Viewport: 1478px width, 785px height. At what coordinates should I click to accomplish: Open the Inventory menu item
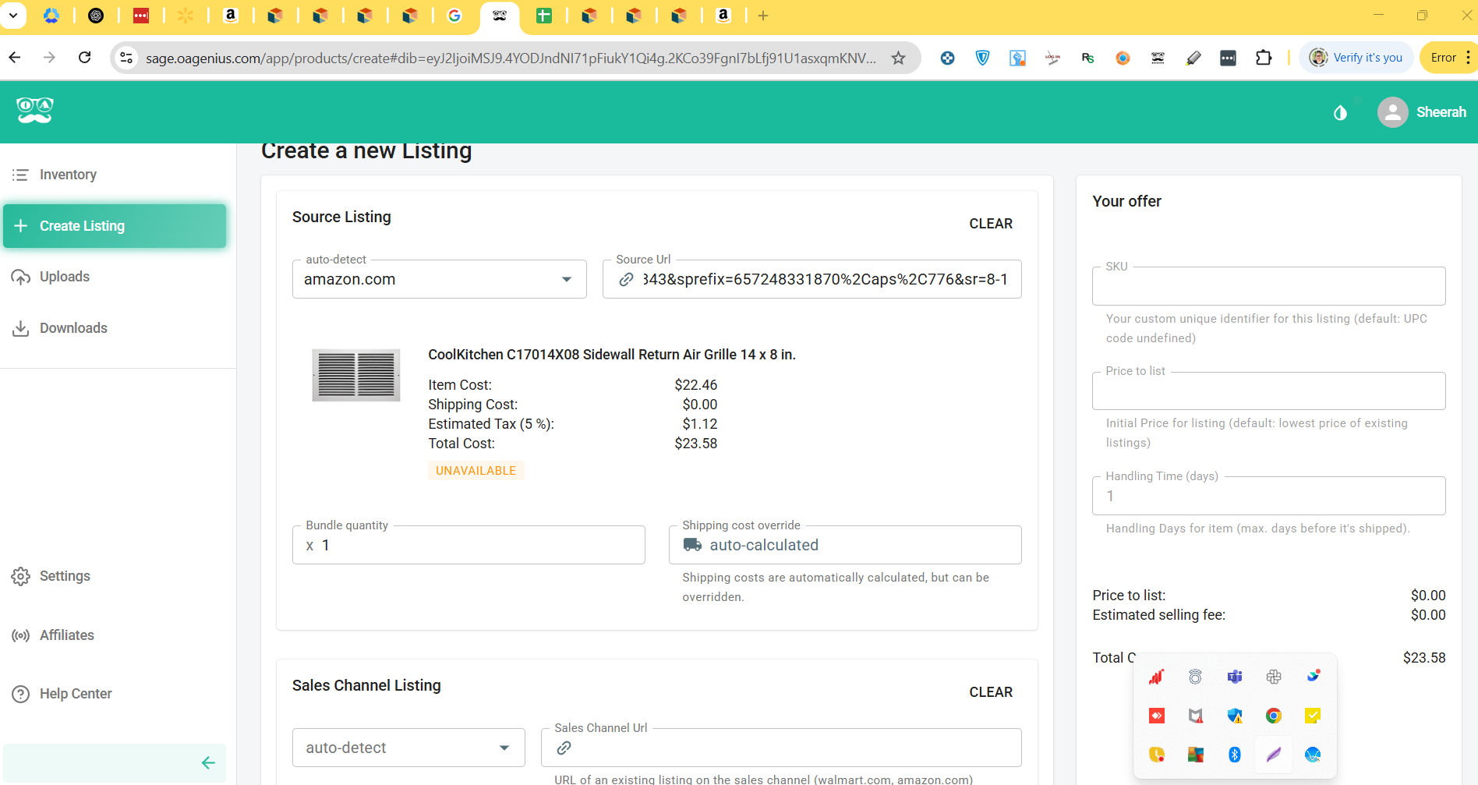68,175
